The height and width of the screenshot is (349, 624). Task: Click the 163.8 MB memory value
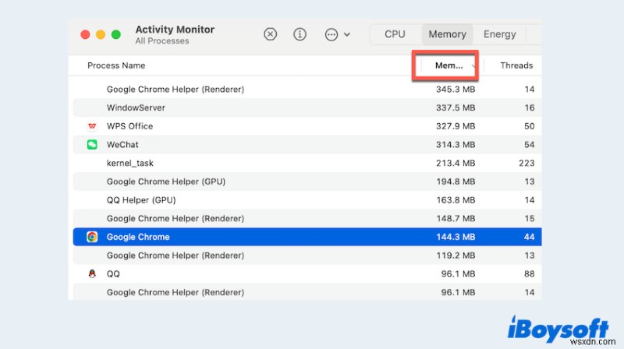[x=456, y=200]
